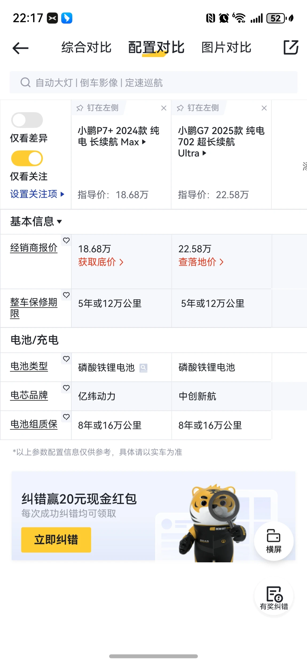Disable the 仅看关注 switch
Viewport: 307px width, 663px height.
click(x=27, y=158)
